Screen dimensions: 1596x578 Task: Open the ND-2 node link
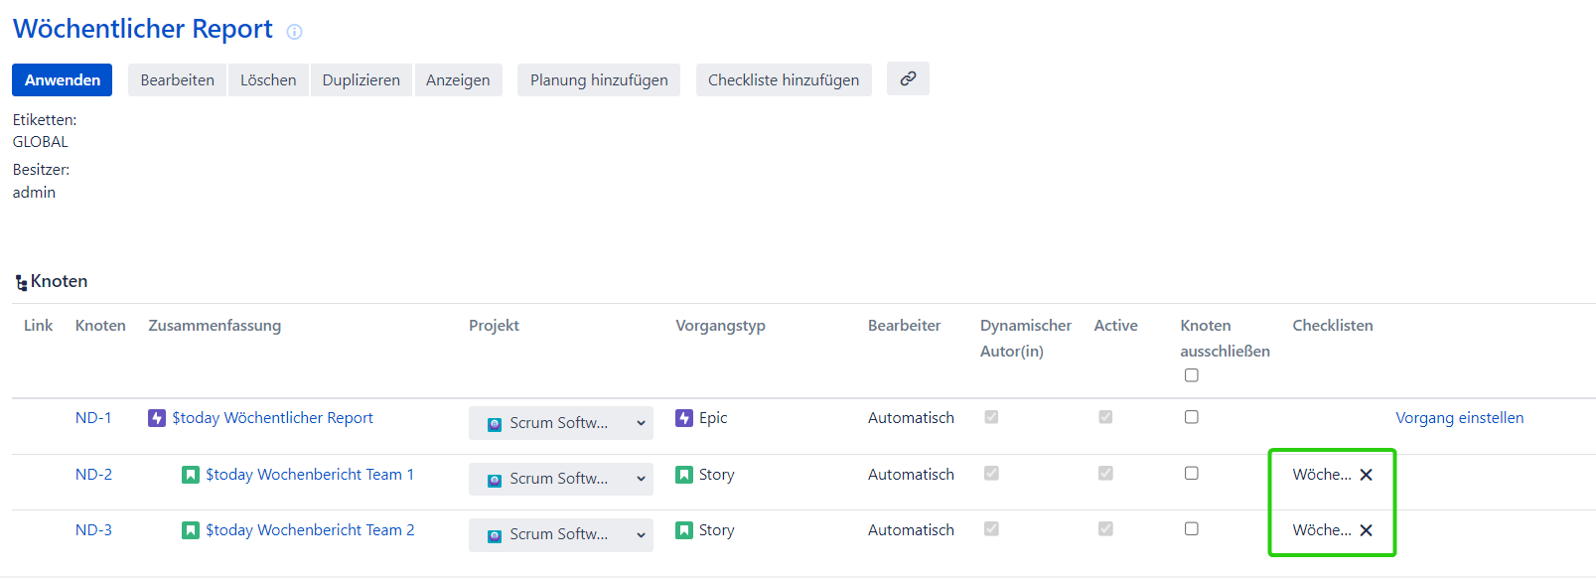tap(93, 475)
